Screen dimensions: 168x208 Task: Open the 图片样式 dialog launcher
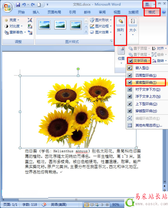click(111, 41)
